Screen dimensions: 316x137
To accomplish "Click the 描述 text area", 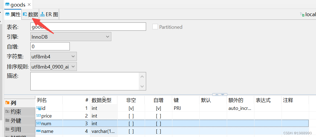I will (85, 81).
